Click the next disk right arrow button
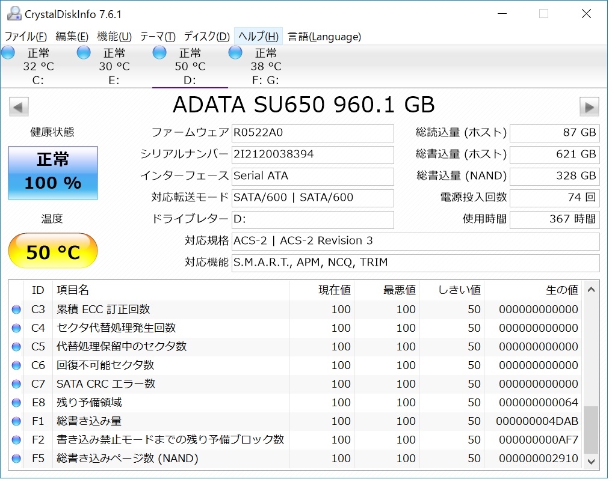The width and height of the screenshot is (612, 482). coord(589,107)
